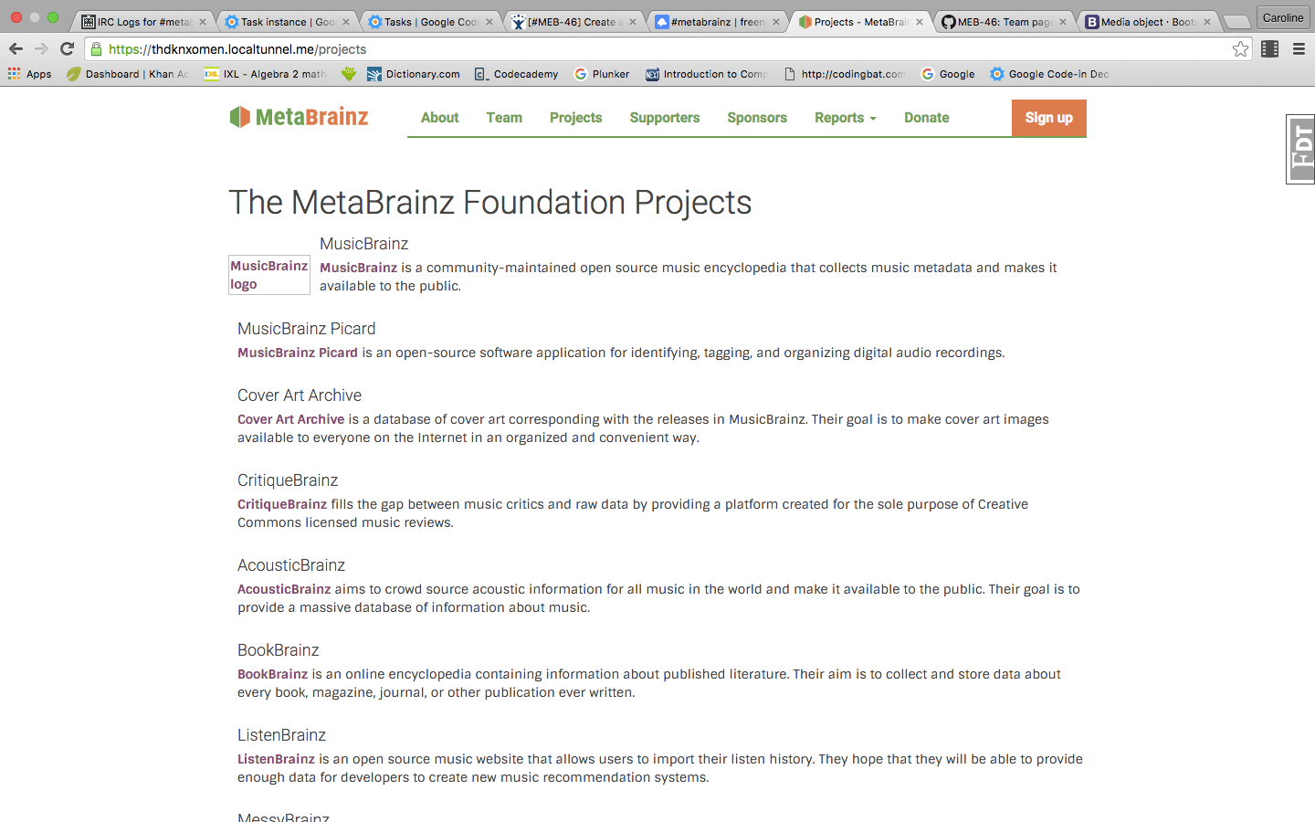
Task: Close the Media object Bootstrap tab
Action: click(1206, 22)
